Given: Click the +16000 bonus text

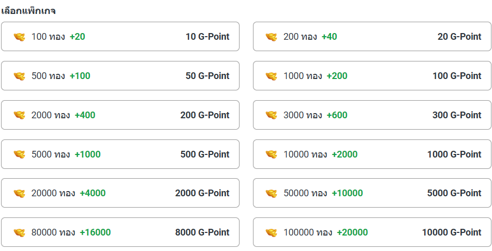Looking at the screenshot, I should click(x=95, y=232).
